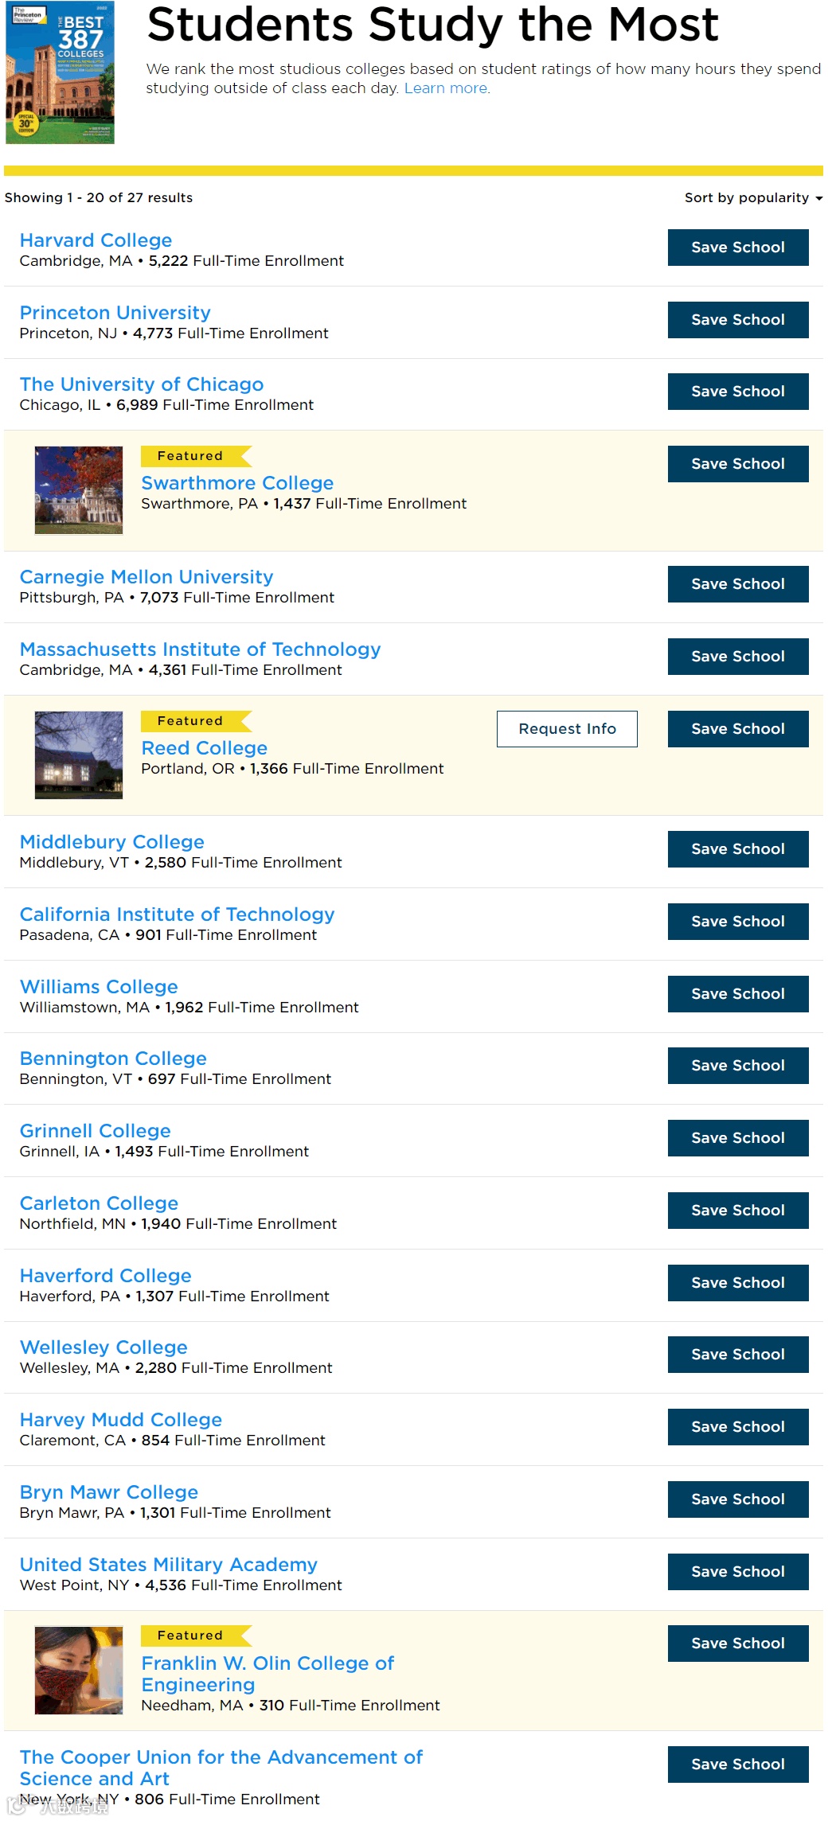Open the Carleton College listing

coord(99,1203)
